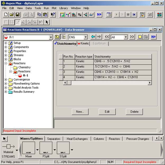Expand the Setup tree node
This screenshot has width=165, height=165.
[6, 43]
